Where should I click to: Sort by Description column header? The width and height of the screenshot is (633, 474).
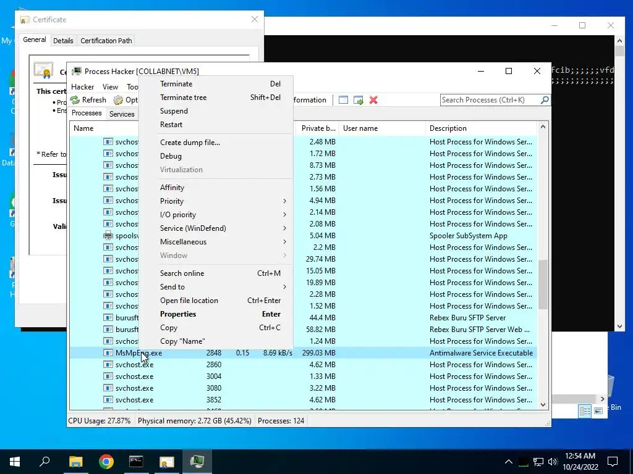click(481, 128)
